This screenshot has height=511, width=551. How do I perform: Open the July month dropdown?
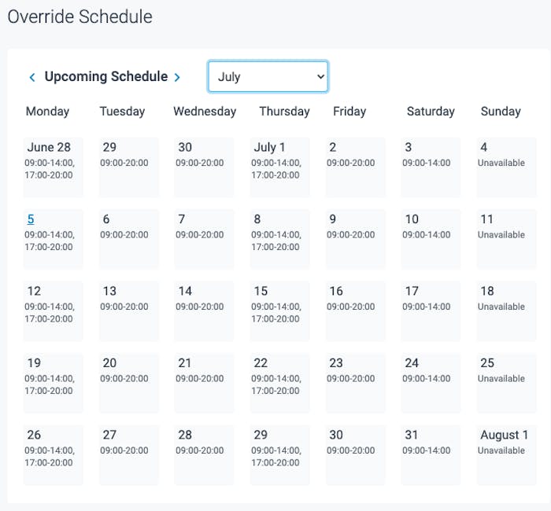tap(268, 77)
